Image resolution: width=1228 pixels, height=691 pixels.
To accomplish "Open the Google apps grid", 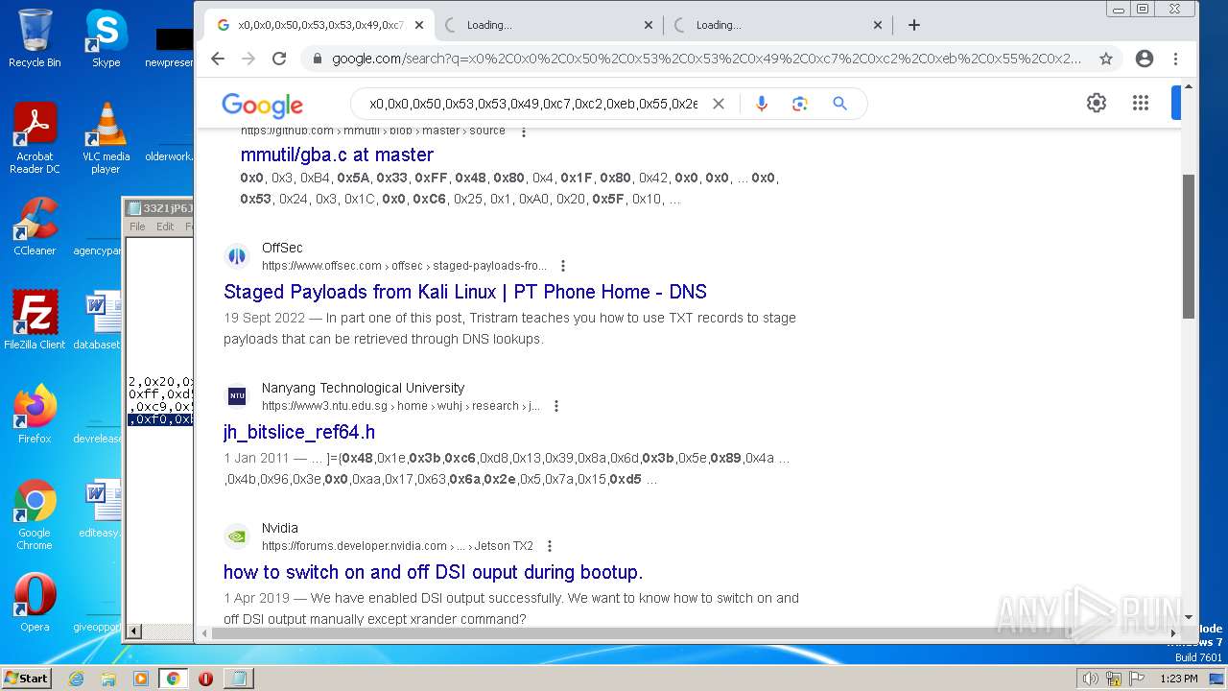I will 1140,103.
